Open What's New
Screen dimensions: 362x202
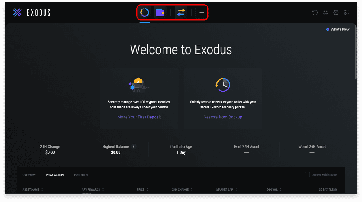(338, 29)
